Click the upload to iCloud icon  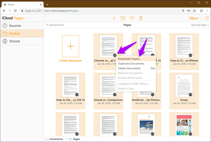[132, 18]
